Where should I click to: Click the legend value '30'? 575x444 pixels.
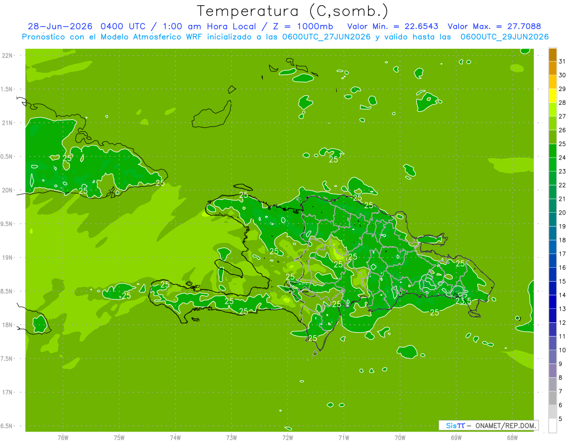(x=563, y=75)
